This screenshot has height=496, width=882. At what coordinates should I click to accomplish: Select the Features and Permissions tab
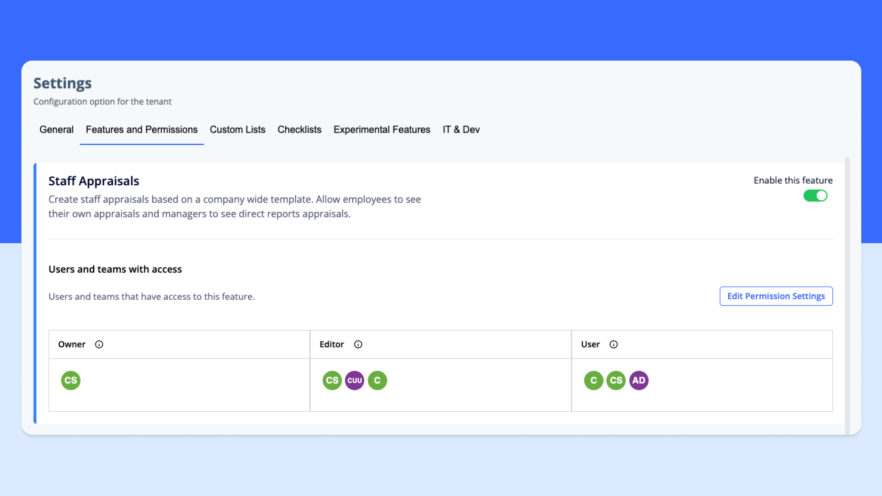coord(142,130)
